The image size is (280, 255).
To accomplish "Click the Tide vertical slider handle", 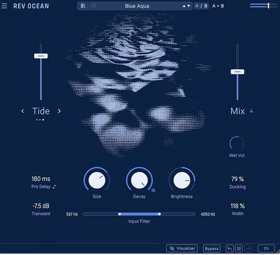I will (x=41, y=56).
